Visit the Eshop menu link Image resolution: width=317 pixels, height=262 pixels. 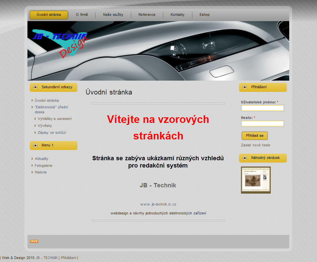click(205, 15)
